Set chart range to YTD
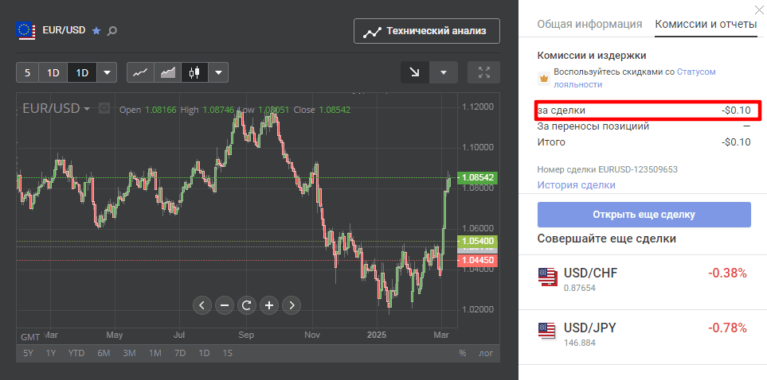The width and height of the screenshot is (767, 380). point(76,353)
